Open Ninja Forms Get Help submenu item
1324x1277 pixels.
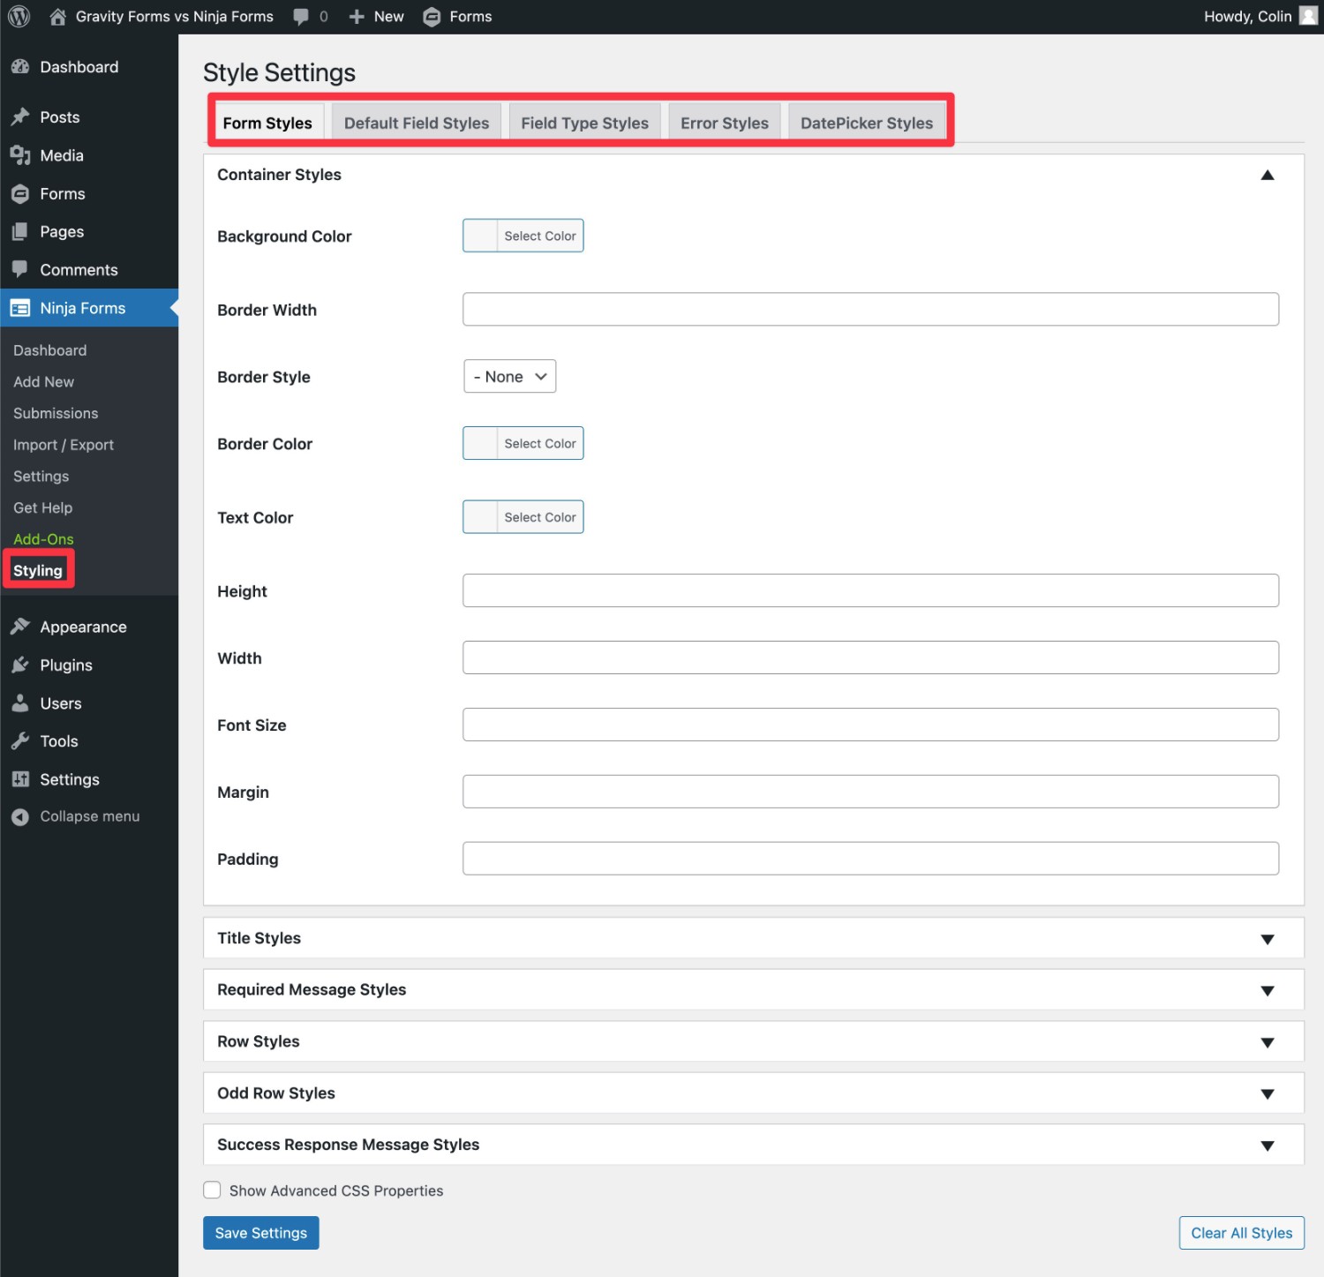(42, 507)
